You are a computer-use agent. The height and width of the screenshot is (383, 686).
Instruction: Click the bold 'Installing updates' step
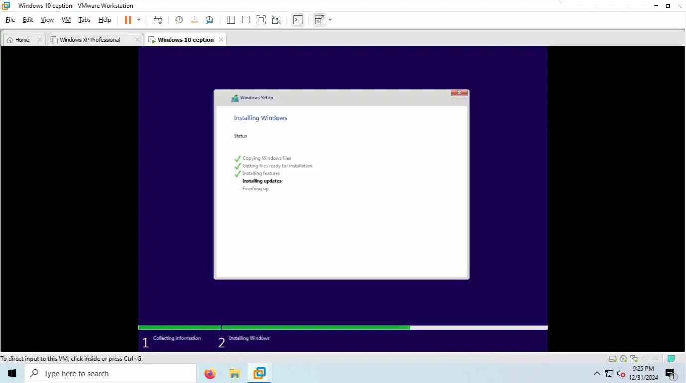pos(262,181)
